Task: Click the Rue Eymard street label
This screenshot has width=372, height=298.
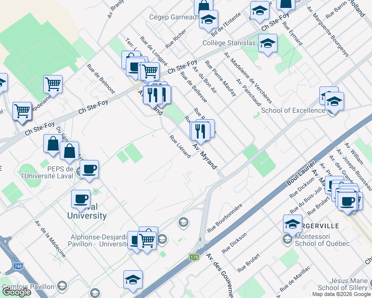Action: [x=292, y=33]
